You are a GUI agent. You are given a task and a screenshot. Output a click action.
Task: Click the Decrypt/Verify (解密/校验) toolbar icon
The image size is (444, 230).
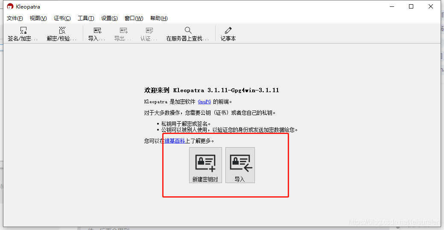pyautogui.click(x=62, y=31)
